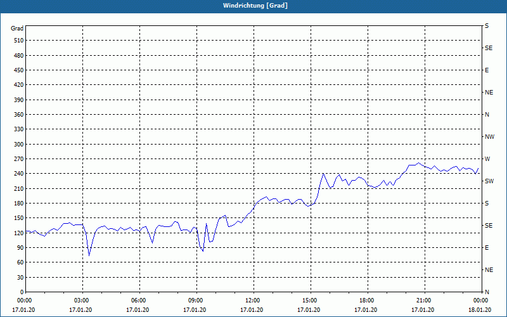This screenshot has width=507, height=317.
Task: Click the NW compass label on the right axis
Action: pos(489,137)
